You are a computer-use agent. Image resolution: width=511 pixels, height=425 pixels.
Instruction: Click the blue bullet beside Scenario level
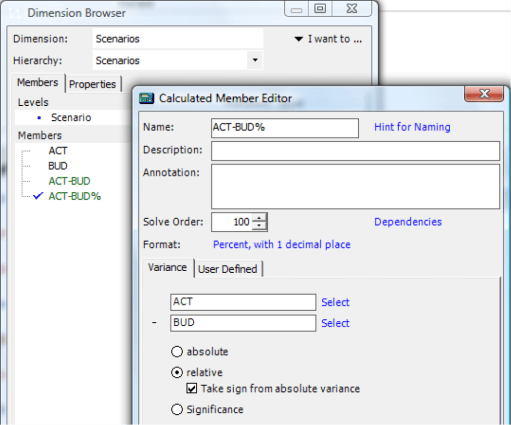pyautogui.click(x=39, y=118)
